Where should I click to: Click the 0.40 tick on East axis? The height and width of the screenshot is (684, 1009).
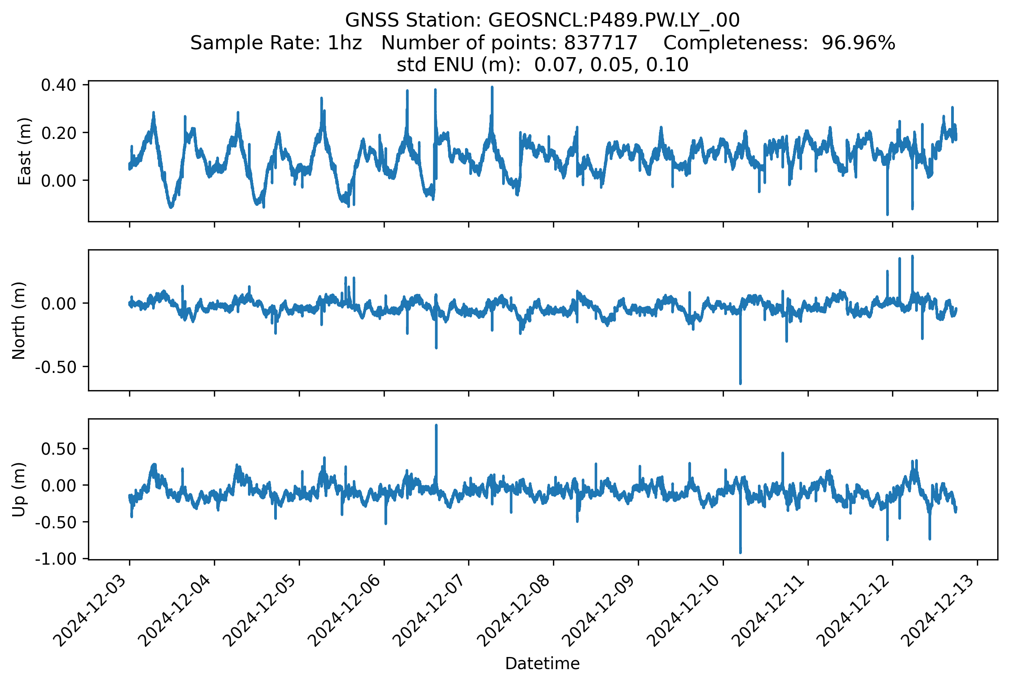pos(59,85)
